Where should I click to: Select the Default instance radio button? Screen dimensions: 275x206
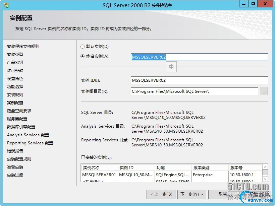tap(82, 47)
